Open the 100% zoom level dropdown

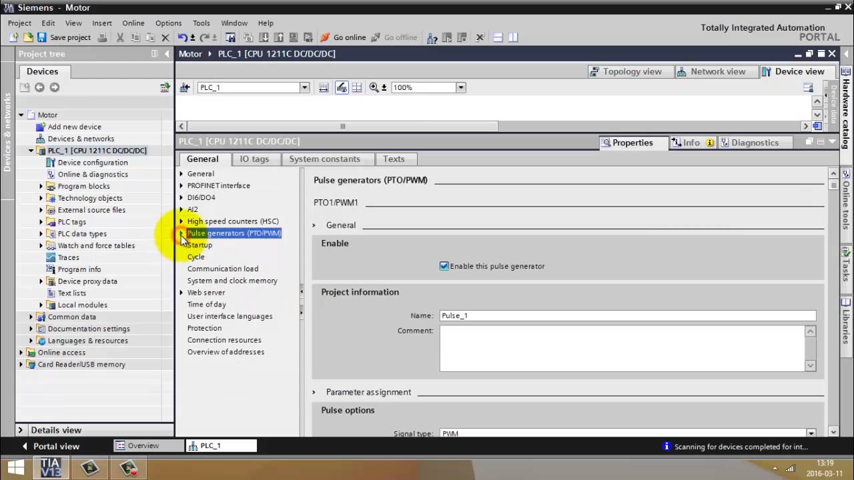[x=460, y=87]
